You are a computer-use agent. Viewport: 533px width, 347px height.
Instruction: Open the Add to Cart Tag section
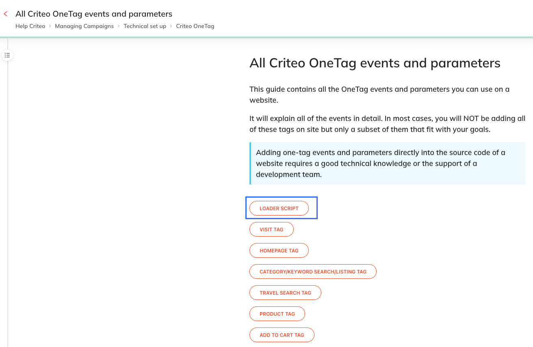(x=282, y=335)
